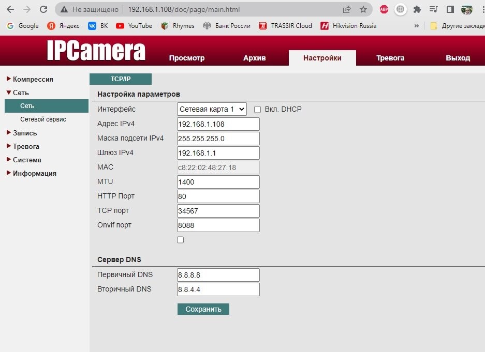Open the Тревога top navigation tab
The height and width of the screenshot is (352, 485).
pyautogui.click(x=390, y=58)
